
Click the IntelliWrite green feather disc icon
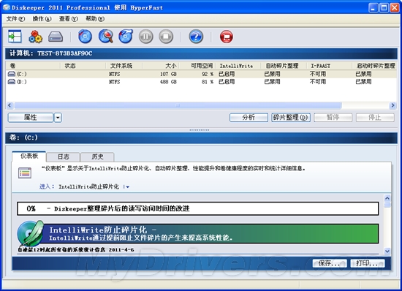pos(30,233)
